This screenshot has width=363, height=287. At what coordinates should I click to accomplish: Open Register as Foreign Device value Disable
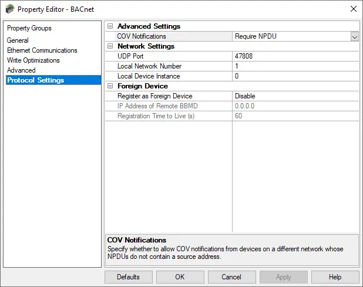295,96
